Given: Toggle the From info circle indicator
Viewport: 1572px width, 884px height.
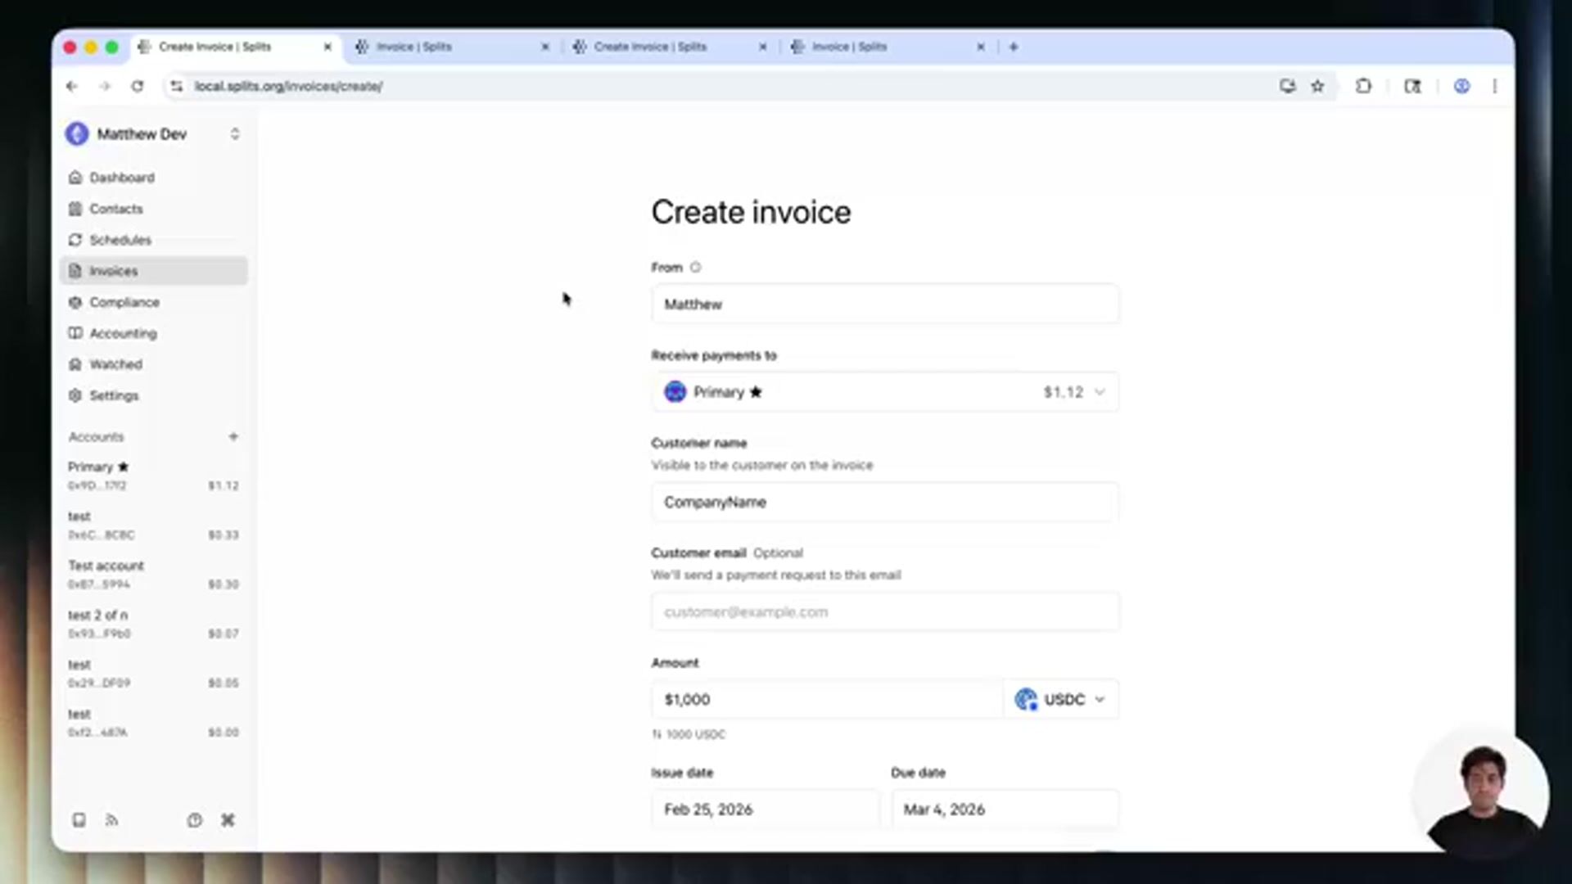Looking at the screenshot, I should 695,267.
